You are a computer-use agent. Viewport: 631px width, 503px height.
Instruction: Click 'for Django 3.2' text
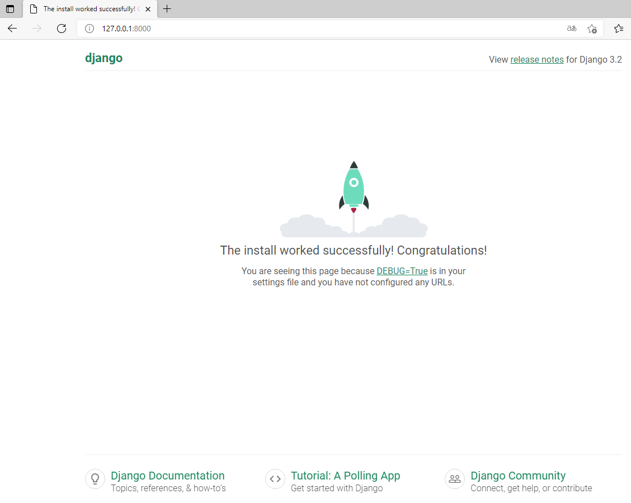tap(594, 59)
